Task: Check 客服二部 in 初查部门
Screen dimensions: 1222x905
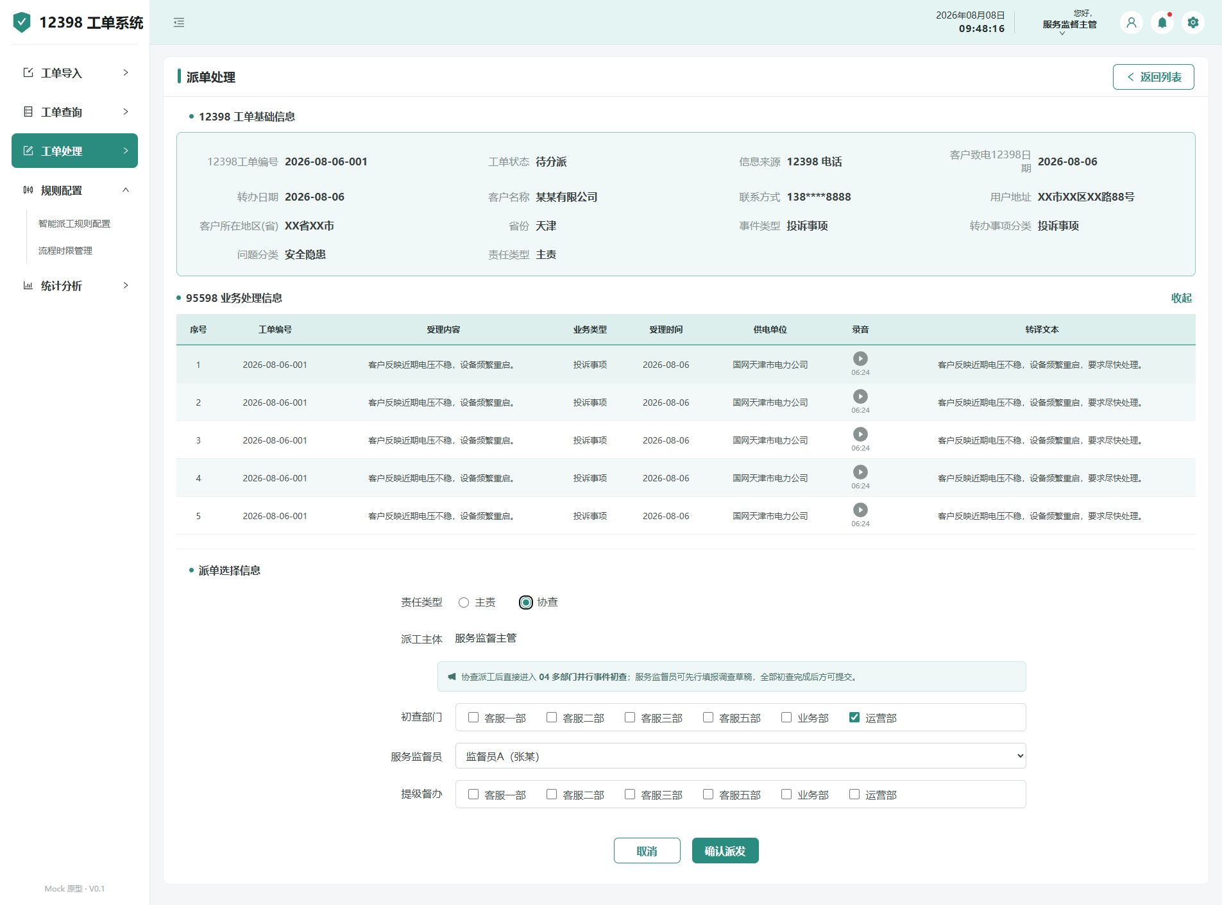Action: [552, 717]
